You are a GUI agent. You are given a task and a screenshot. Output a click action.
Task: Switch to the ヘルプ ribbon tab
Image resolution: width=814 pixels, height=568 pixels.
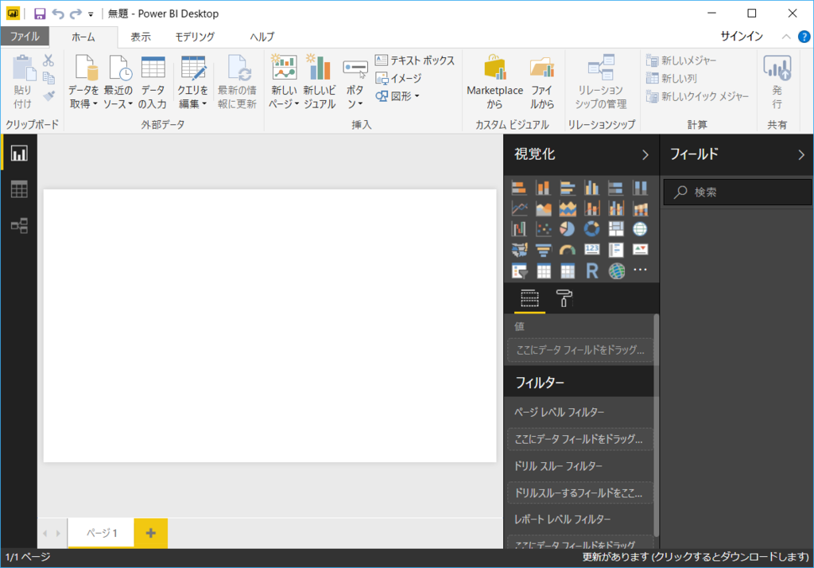click(262, 37)
